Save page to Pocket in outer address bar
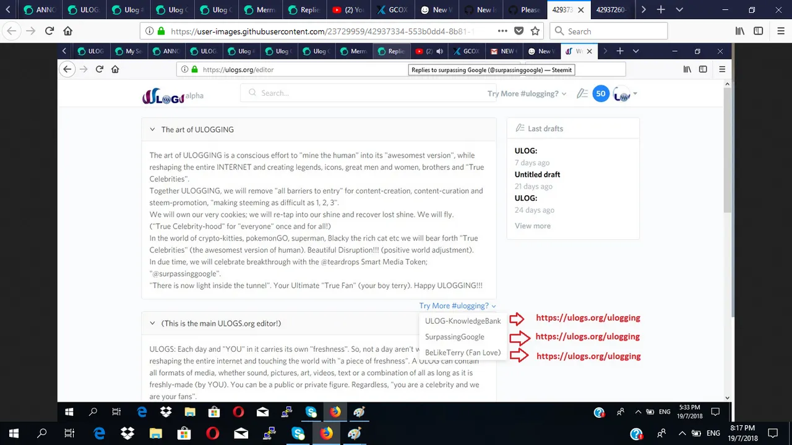The width and height of the screenshot is (792, 445). coord(519,31)
